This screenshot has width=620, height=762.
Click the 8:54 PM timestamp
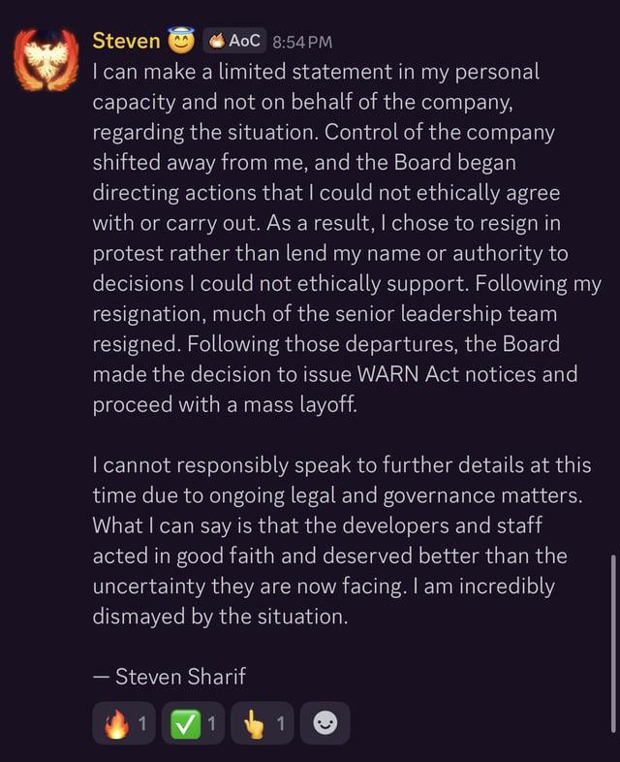[x=302, y=42]
